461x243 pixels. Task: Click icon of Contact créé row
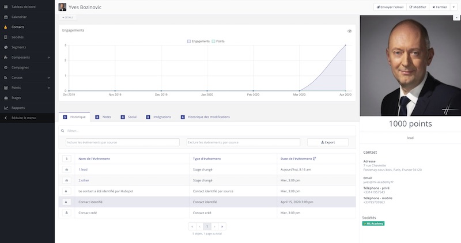pyautogui.click(x=66, y=212)
